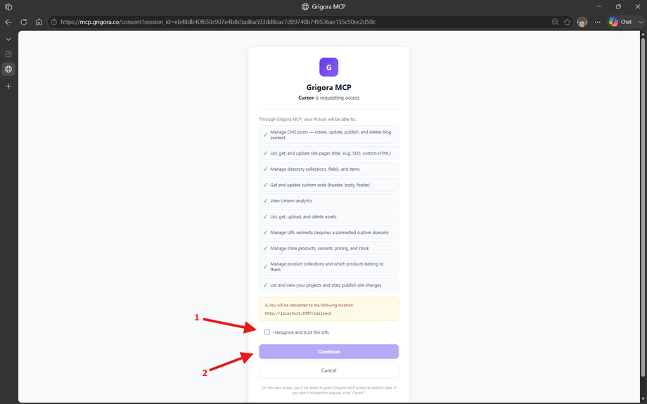Image resolution: width=647 pixels, height=404 pixels.
Task: Click 'Manage URL redirects' permission row
Action: (329, 233)
